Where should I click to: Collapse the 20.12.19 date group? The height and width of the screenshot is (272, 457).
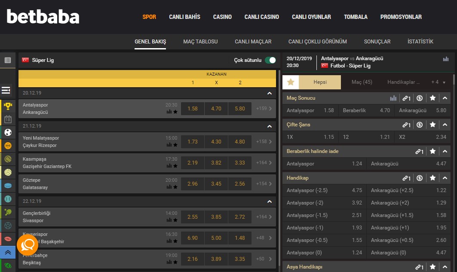coord(270,93)
